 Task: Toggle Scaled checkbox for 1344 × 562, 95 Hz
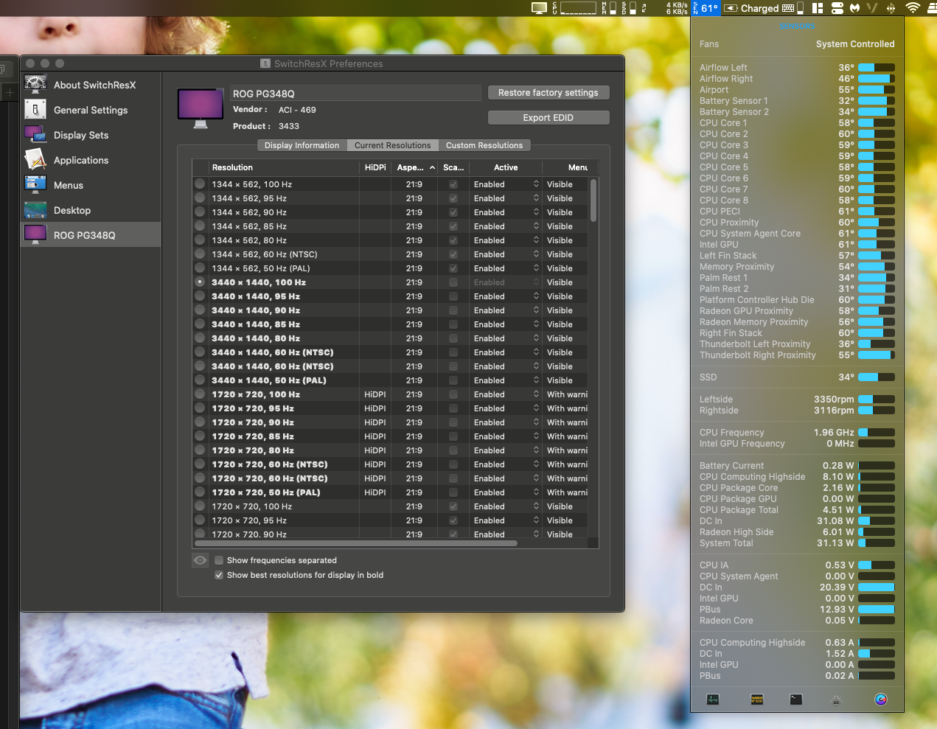click(453, 198)
